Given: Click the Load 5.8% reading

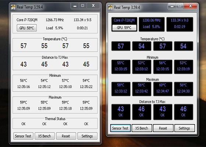Looking at the screenshot, I should coord(152,26).
